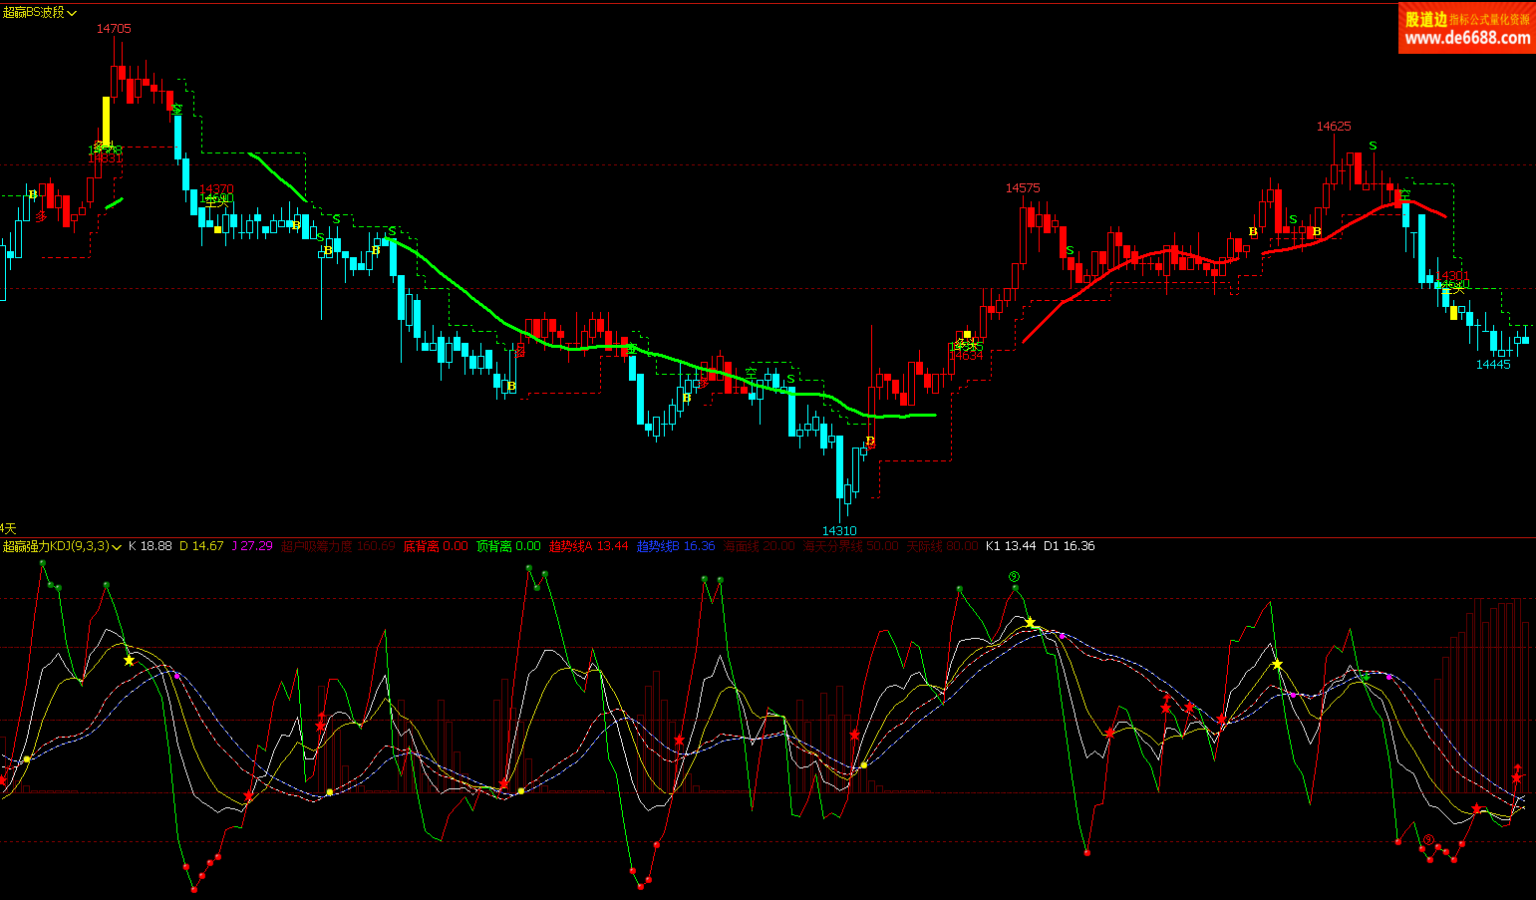The image size is (1536, 900).
Task: Click the red circled marker at KDJ bottom
Action: point(1428,839)
